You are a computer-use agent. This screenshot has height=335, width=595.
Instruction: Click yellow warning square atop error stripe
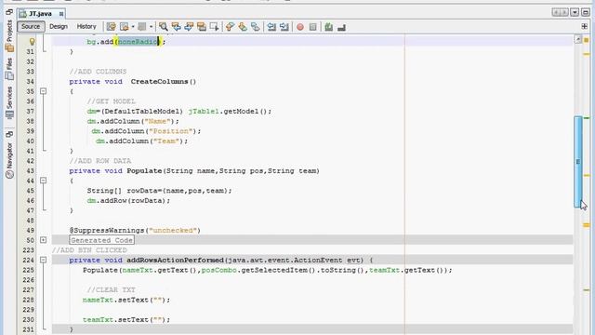(587, 40)
